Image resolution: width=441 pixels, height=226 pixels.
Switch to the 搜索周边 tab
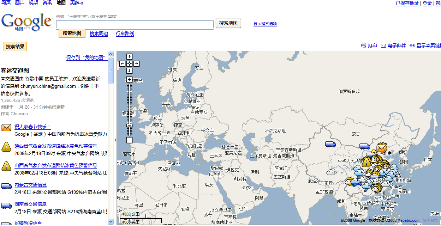point(99,34)
